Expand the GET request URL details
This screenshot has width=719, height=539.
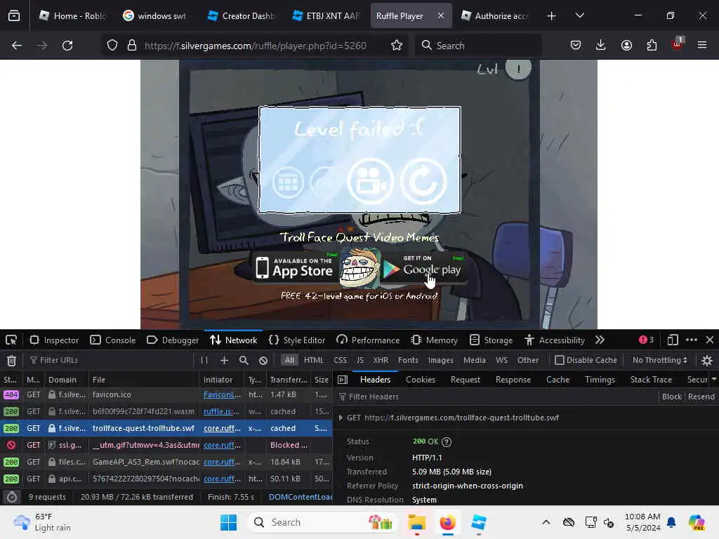pyautogui.click(x=341, y=418)
